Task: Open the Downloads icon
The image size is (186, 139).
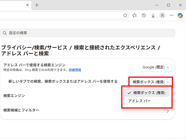Action: [153, 15]
